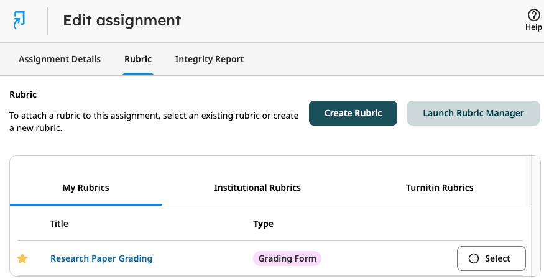The height and width of the screenshot is (279, 544).
Task: Click the rubric list vertical scrollbar
Action: pyautogui.click(x=528, y=181)
